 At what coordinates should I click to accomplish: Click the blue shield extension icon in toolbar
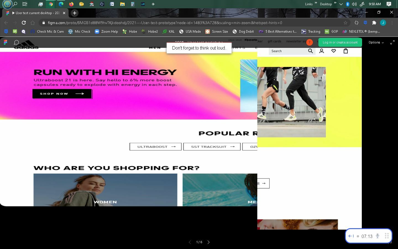(x=365, y=23)
